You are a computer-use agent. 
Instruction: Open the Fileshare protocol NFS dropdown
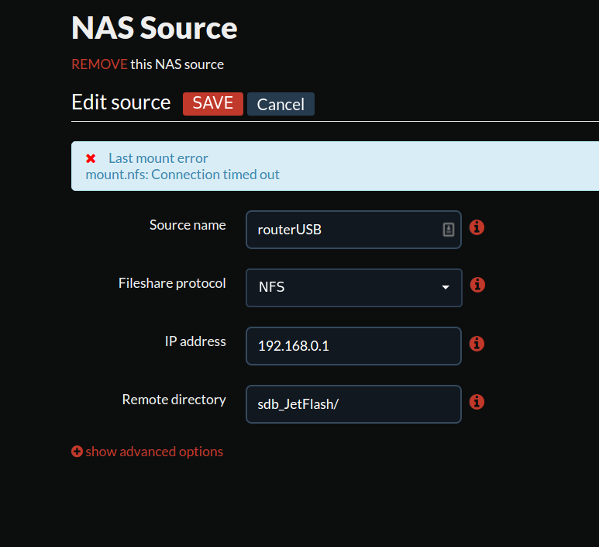click(354, 288)
